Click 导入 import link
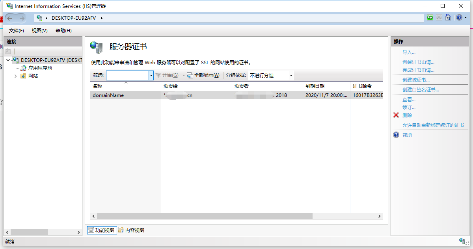473x249 pixels. 409,52
